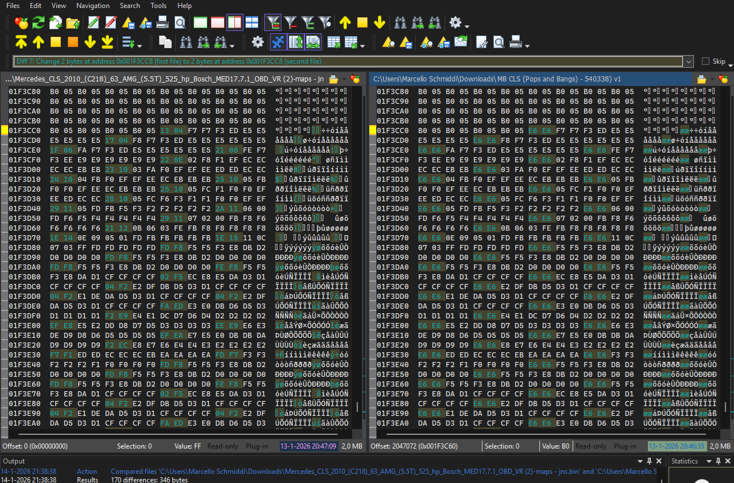Click the funnel filter with magnifier icon
Viewport: 734px width, 483px height.
[325, 23]
